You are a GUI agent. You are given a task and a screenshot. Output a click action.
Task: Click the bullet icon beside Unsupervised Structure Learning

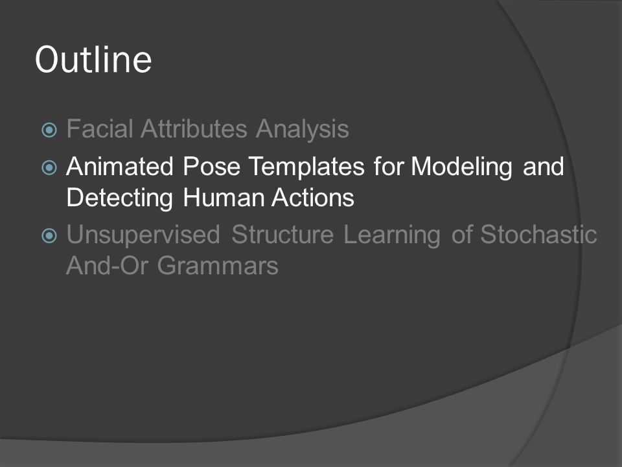click(x=49, y=236)
